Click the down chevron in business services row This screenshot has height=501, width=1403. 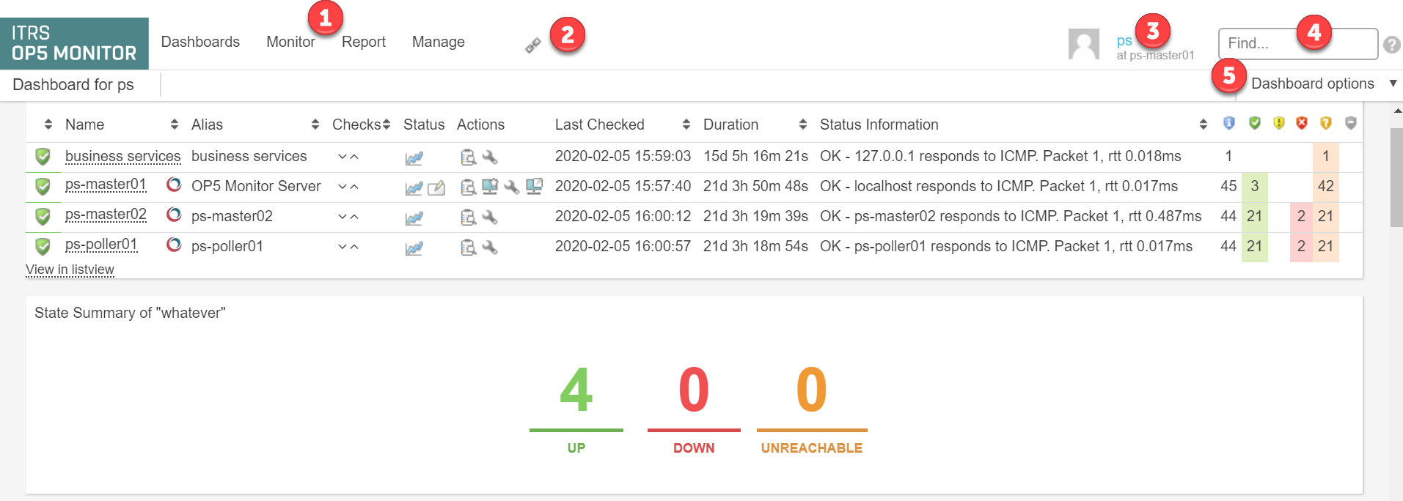coord(342,157)
